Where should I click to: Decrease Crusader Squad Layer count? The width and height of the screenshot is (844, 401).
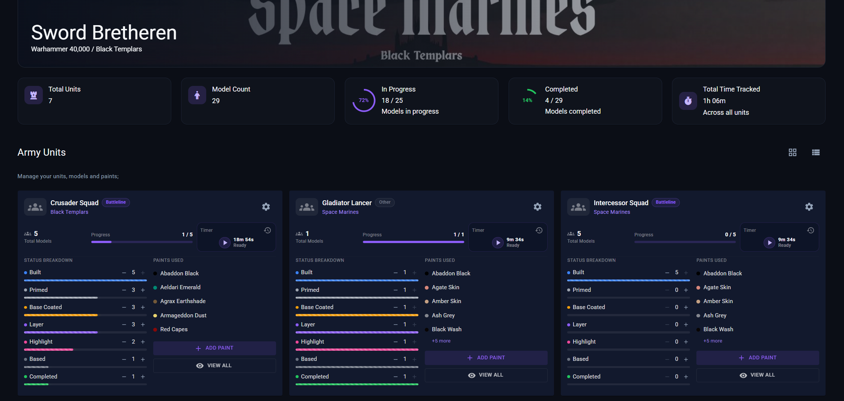(124, 324)
